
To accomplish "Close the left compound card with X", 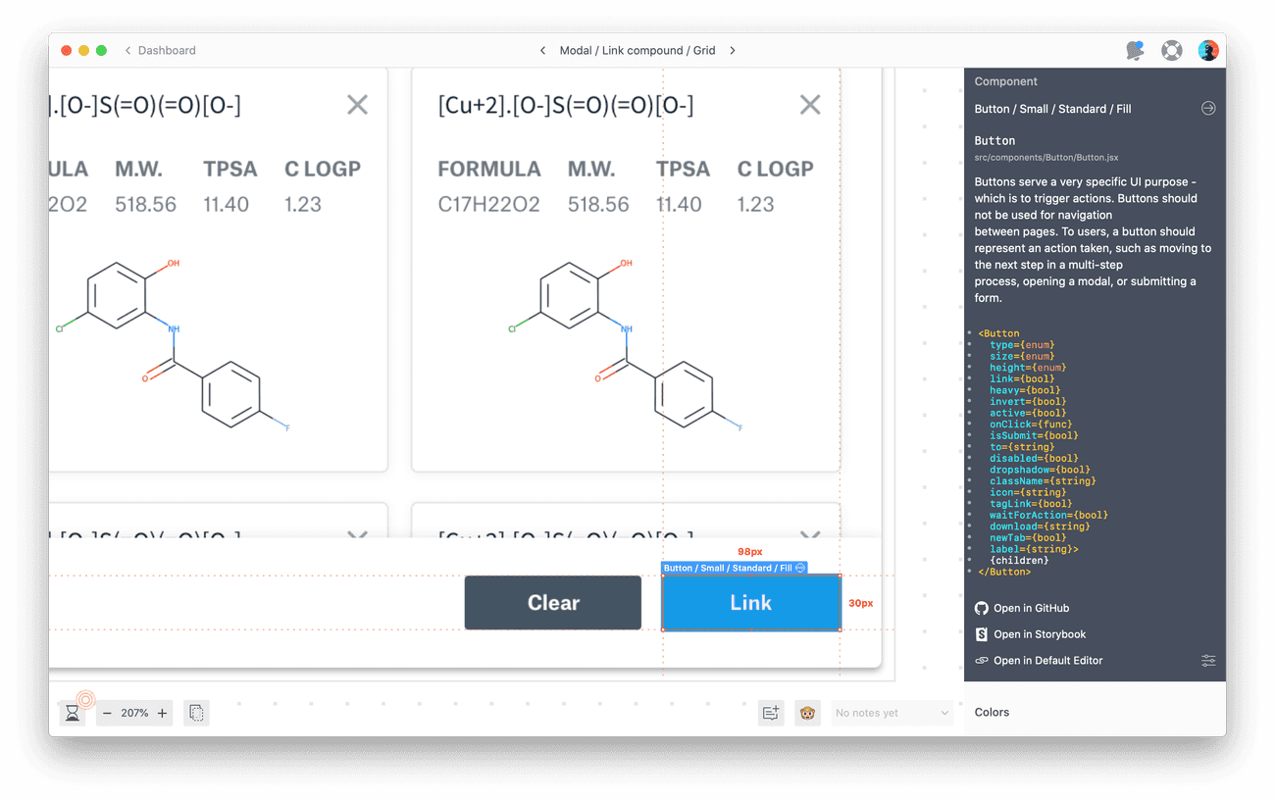I will coord(357,105).
